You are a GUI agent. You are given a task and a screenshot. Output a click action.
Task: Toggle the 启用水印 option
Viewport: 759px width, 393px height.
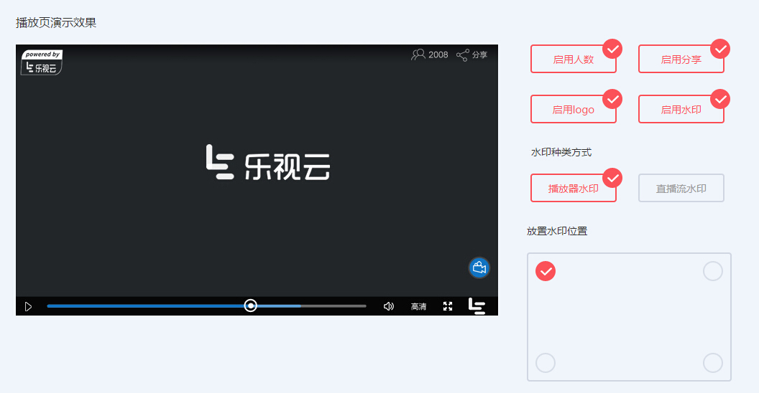681,110
